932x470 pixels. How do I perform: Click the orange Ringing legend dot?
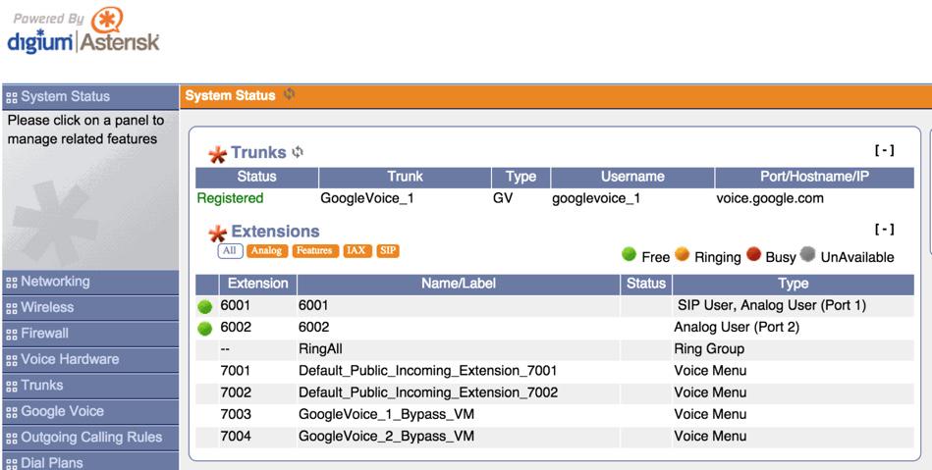[x=683, y=255]
